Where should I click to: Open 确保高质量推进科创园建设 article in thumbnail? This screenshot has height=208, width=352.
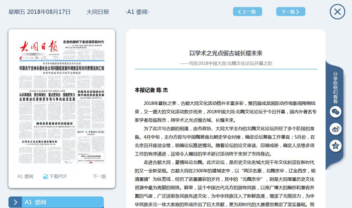pos(54,124)
